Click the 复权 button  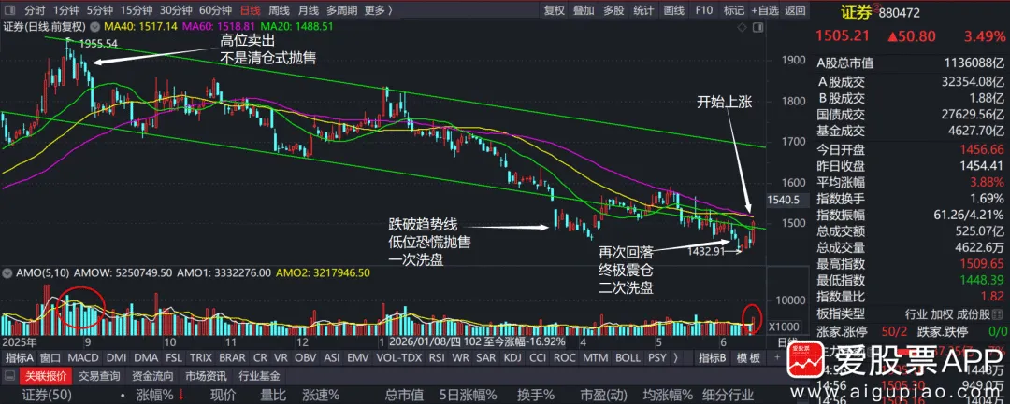554,10
